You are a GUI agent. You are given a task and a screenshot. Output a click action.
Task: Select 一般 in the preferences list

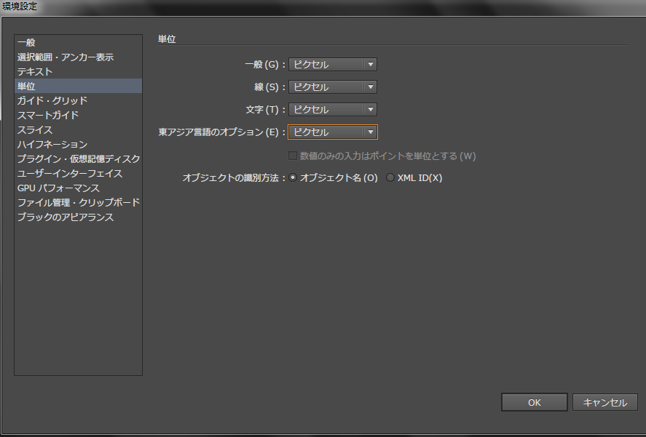(x=78, y=42)
